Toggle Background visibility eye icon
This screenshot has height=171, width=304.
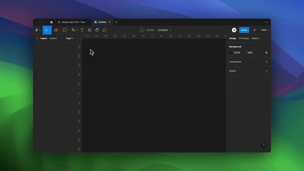(266, 53)
